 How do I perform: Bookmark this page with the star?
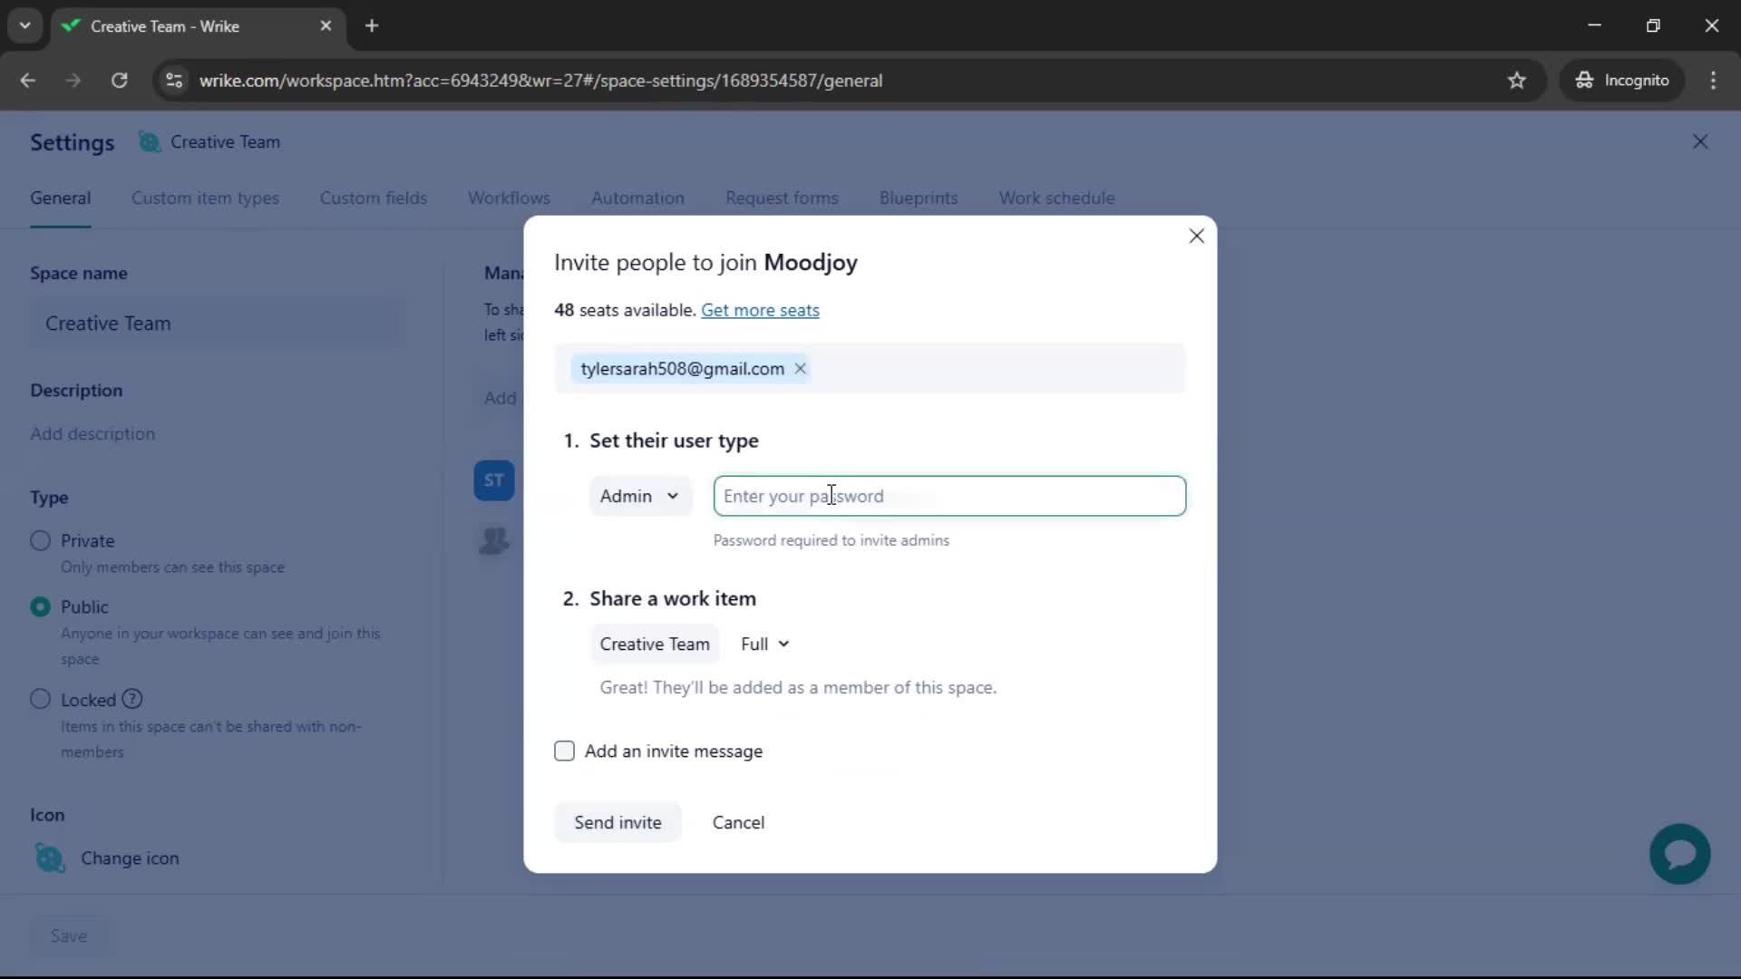coord(1517,81)
